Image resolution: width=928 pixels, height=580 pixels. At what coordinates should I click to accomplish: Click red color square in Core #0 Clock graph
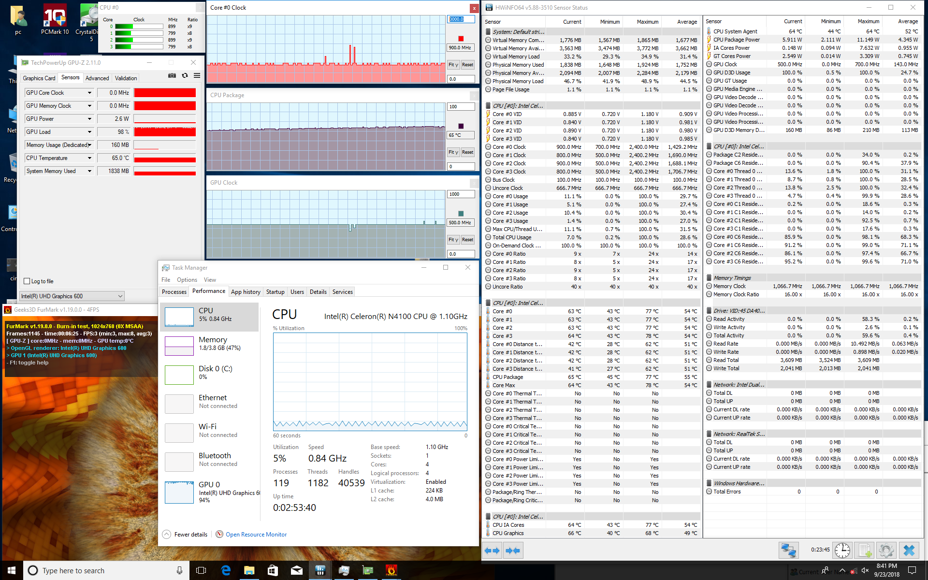[461, 39]
